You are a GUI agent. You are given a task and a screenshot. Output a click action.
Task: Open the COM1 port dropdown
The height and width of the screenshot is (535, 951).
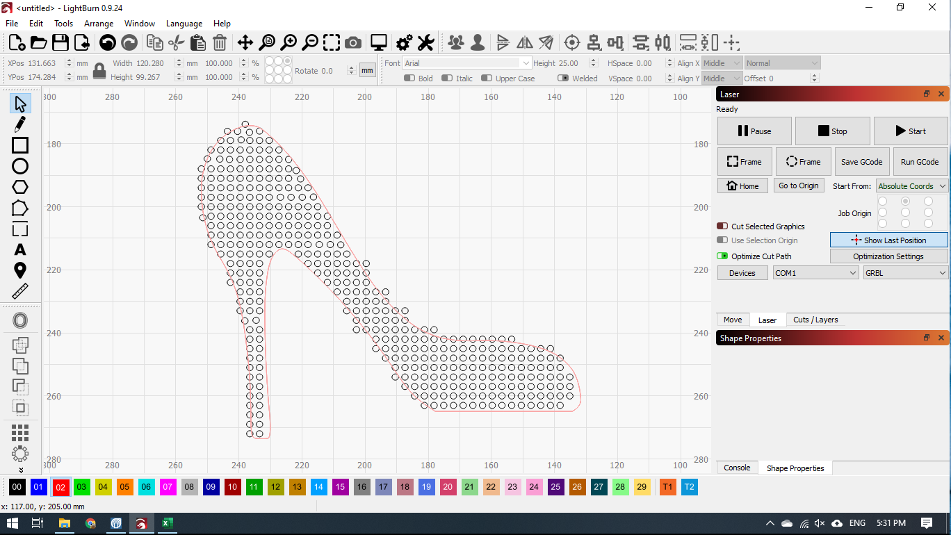[x=815, y=272]
